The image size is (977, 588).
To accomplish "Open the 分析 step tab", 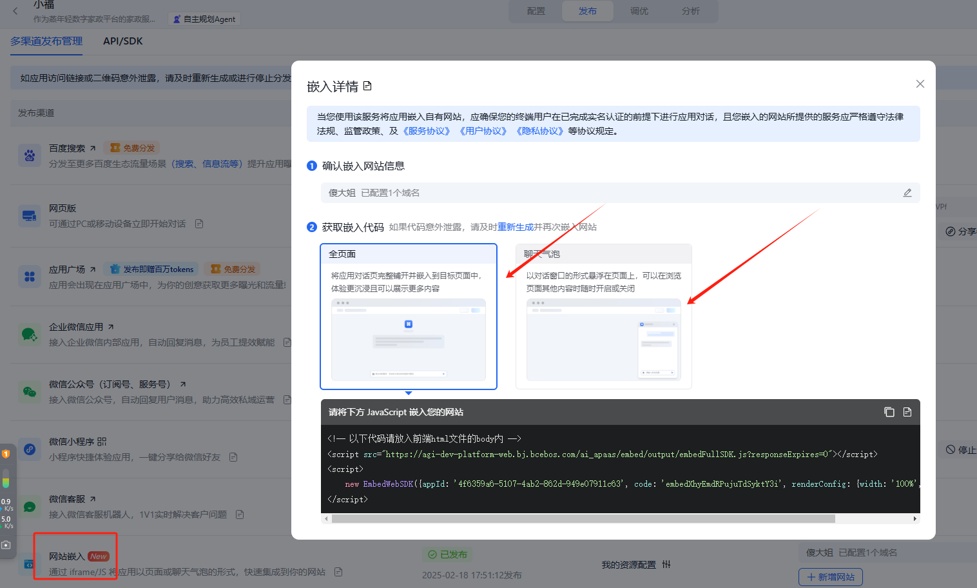I will point(691,11).
